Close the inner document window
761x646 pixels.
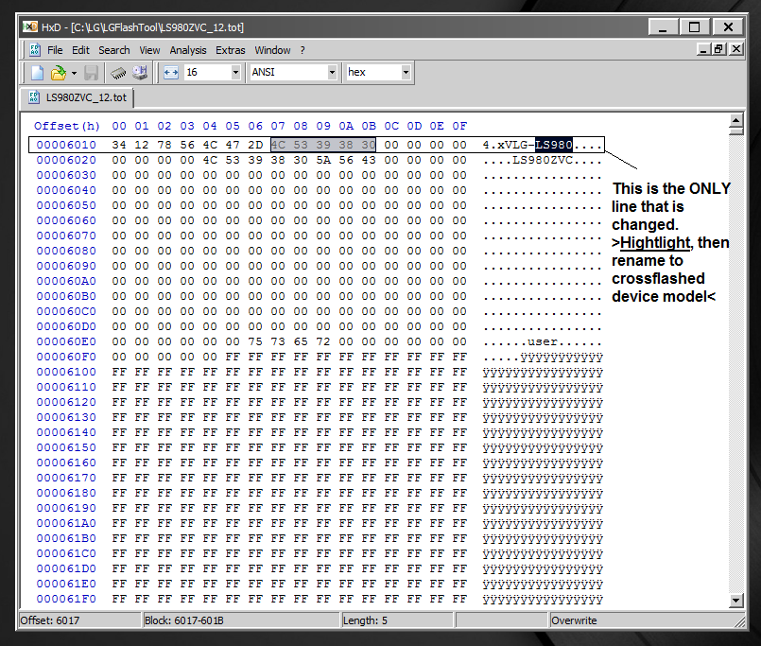[x=736, y=49]
